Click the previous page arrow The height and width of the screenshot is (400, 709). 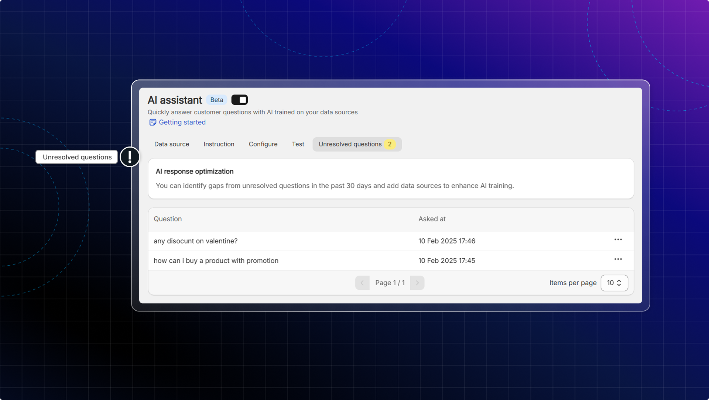pos(362,283)
